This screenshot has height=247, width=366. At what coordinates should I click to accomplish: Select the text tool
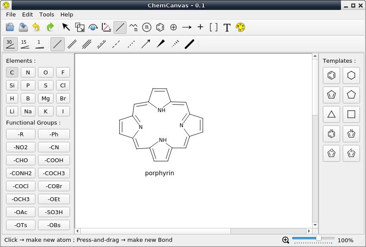pos(227,27)
